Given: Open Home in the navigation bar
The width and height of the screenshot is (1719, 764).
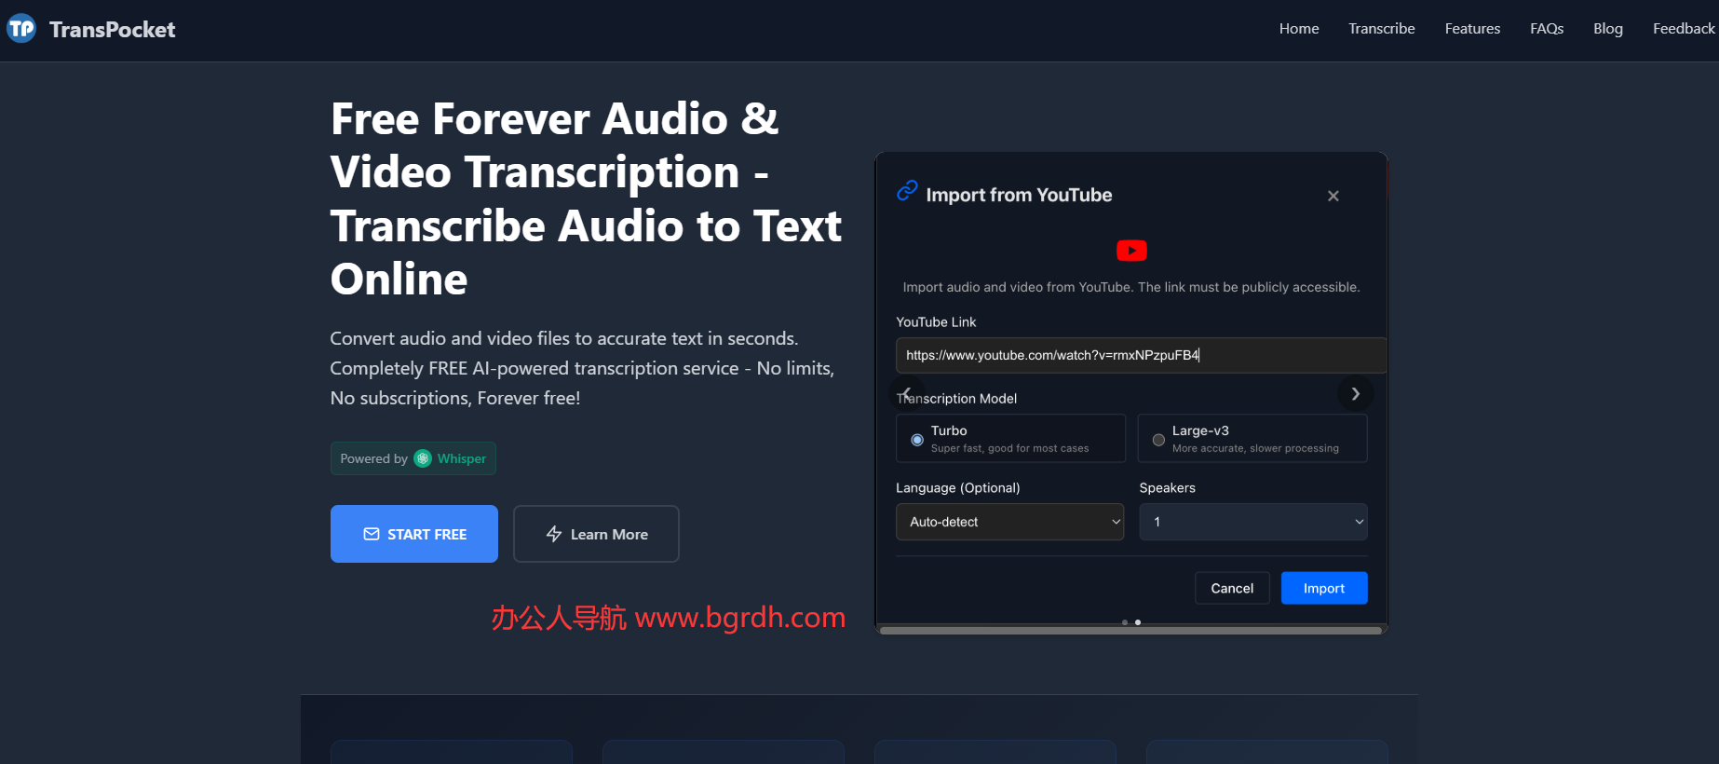Looking at the screenshot, I should click(1299, 29).
